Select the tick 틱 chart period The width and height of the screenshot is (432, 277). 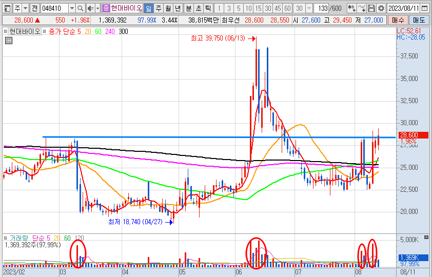208,8
